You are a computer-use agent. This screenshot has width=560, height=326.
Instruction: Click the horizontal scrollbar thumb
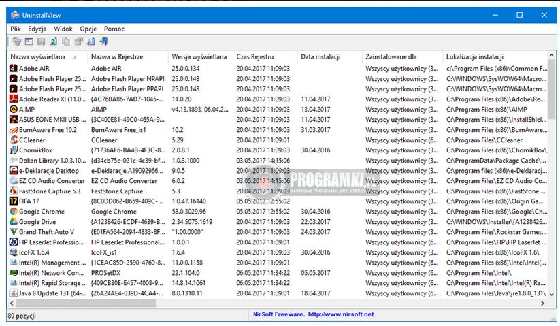(x=86, y=303)
